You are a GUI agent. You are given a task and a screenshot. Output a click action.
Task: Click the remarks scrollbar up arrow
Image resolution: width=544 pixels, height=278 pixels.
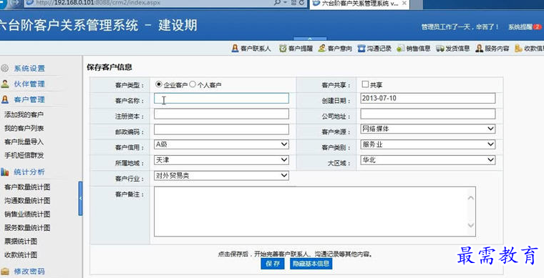pos(471,198)
